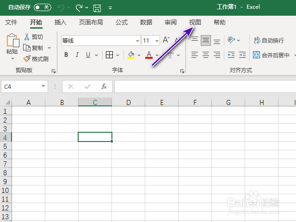Click the Middle Align icon

click(206, 40)
